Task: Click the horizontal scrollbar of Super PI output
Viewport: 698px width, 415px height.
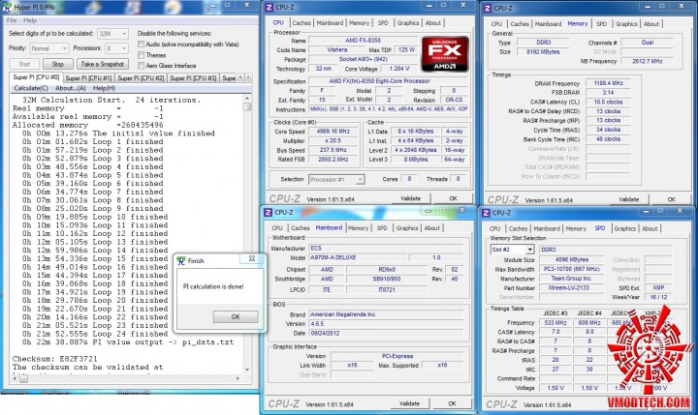Action: click(x=127, y=378)
